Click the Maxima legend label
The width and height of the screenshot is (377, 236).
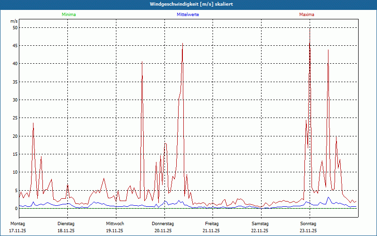tap(306, 15)
